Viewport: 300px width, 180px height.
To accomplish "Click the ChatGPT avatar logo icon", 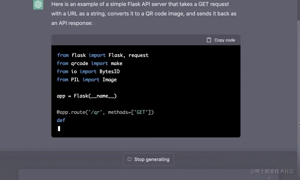I will [38, 5].
